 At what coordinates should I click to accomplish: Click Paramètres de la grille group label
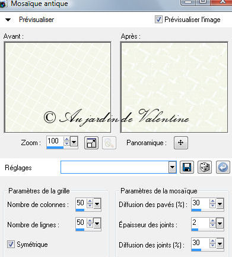[x=39, y=191]
